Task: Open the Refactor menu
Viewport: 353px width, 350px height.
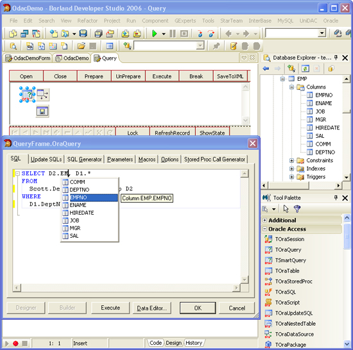Action: pos(87,21)
